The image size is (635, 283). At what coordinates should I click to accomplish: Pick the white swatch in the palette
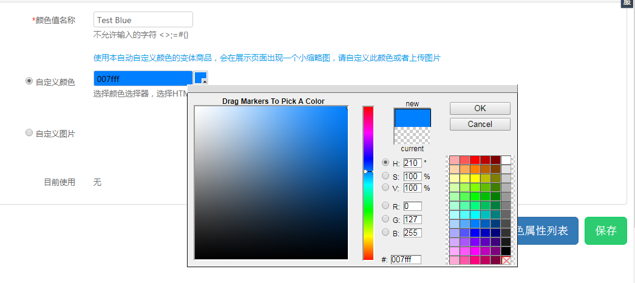[x=506, y=160]
